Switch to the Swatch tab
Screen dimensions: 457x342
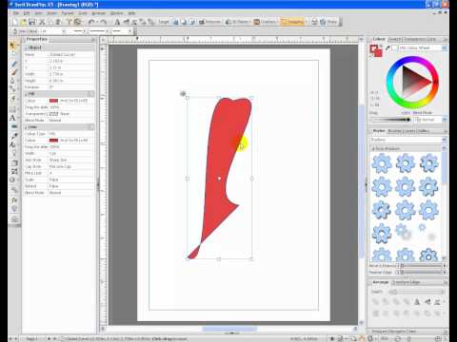point(395,39)
